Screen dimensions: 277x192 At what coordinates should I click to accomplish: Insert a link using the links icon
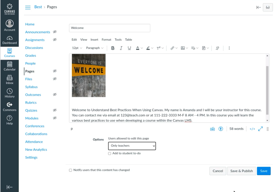point(172,48)
